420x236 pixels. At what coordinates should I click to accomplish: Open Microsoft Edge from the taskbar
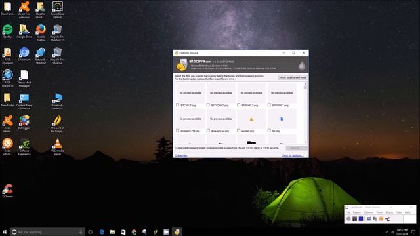(102, 231)
